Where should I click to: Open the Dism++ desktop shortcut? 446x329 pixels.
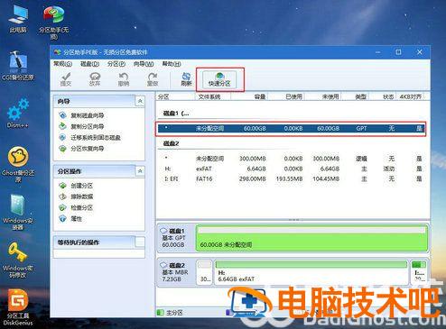click(x=18, y=114)
